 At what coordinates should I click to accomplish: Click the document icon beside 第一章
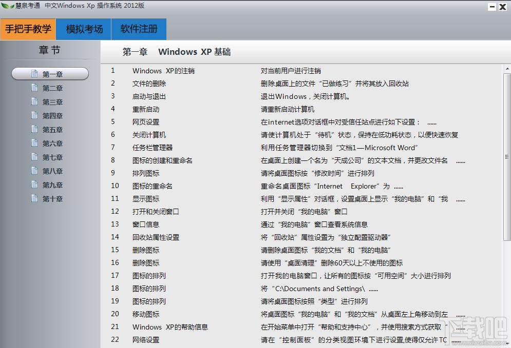point(34,74)
